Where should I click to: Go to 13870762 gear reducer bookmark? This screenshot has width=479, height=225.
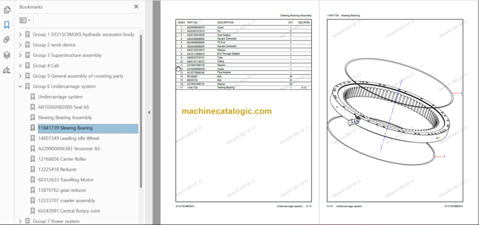62,190
